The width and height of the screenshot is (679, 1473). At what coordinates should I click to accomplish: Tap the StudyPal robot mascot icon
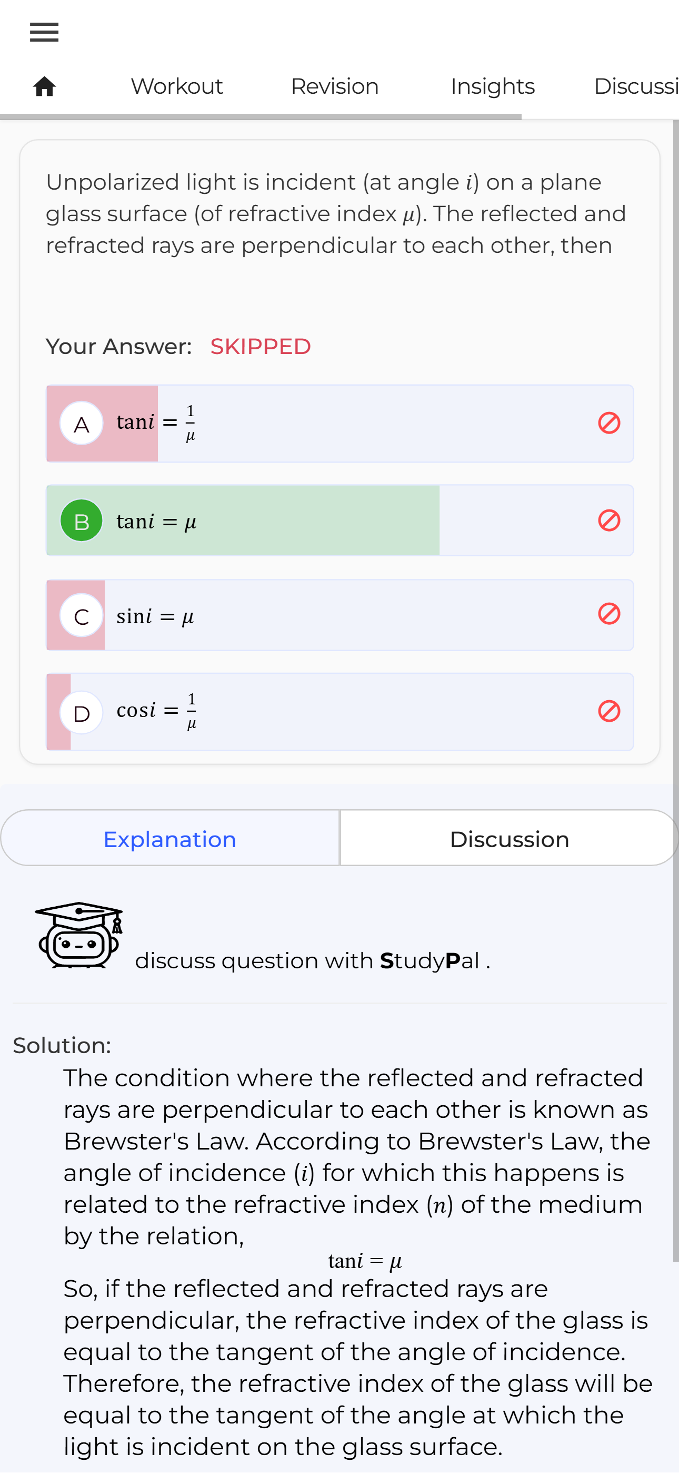tap(79, 935)
